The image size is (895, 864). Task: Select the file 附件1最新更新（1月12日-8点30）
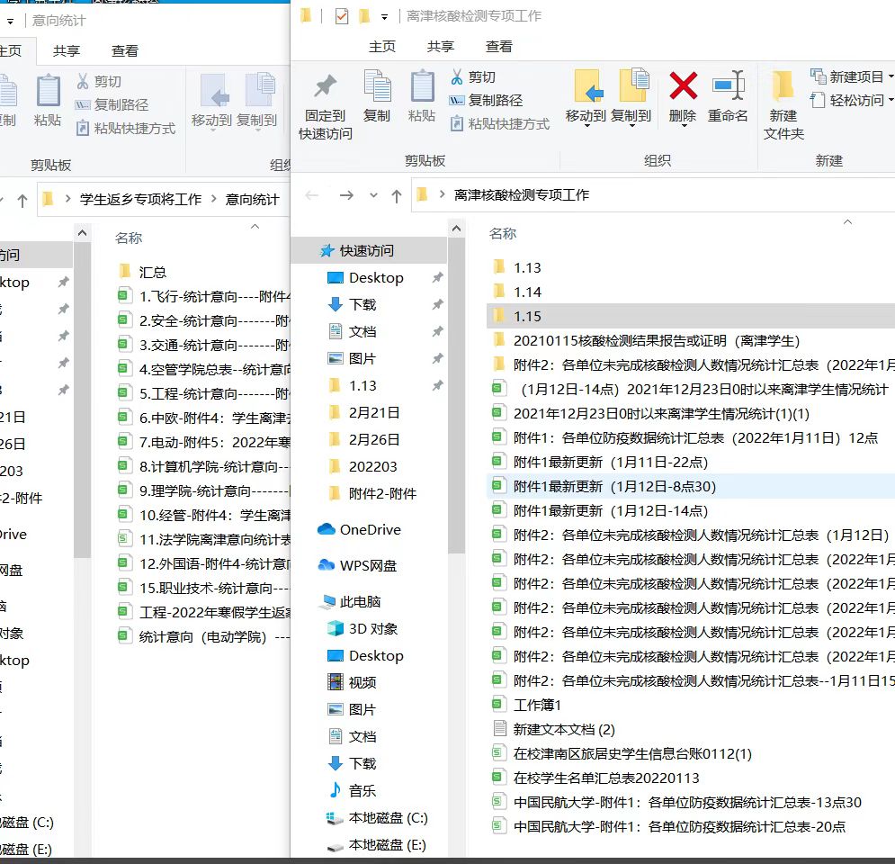click(x=613, y=487)
